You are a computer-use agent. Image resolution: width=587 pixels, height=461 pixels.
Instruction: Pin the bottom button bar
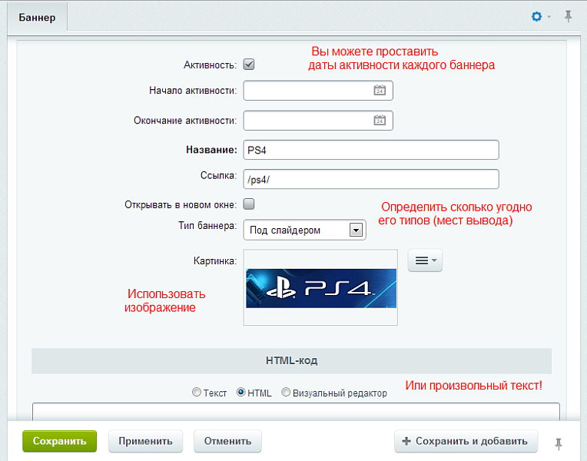(559, 443)
